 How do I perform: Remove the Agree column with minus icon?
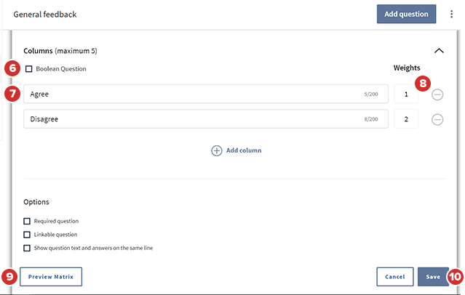tap(437, 94)
